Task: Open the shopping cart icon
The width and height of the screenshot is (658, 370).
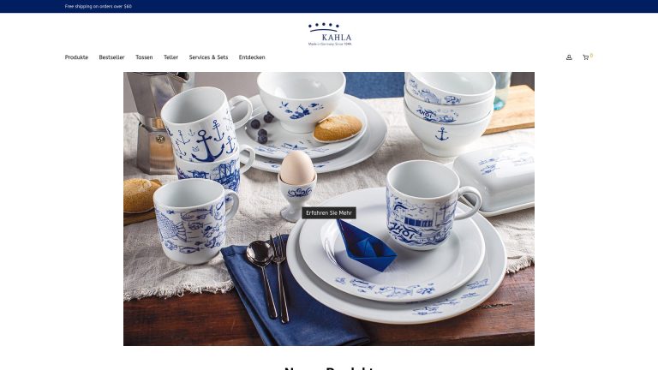Action: coord(585,57)
